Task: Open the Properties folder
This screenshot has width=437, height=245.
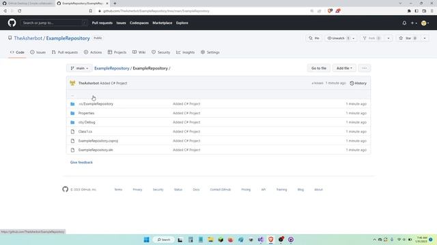Action: pyautogui.click(x=87, y=113)
